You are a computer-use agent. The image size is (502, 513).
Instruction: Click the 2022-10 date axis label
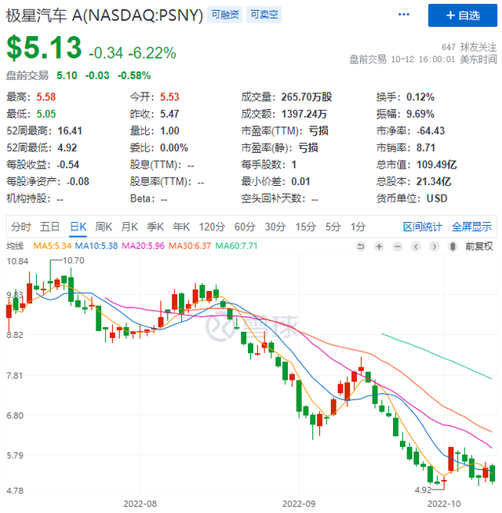click(x=444, y=504)
